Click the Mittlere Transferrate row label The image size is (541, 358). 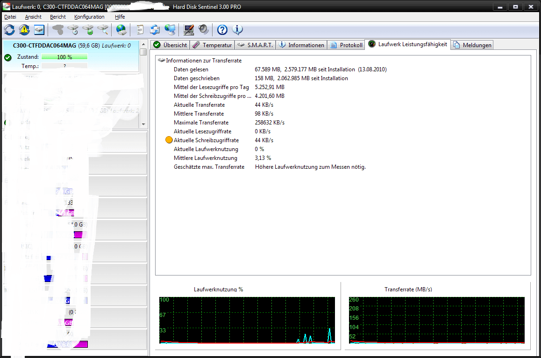199,114
